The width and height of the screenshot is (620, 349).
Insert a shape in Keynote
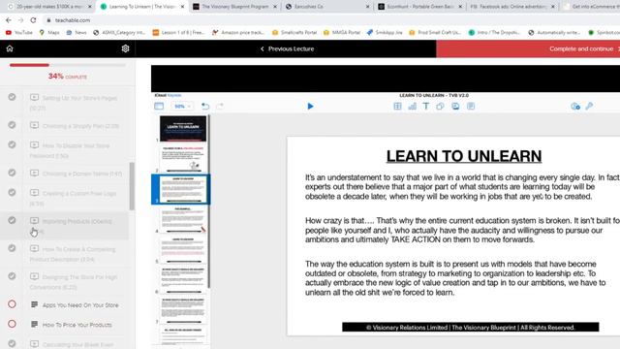pyautogui.click(x=440, y=106)
